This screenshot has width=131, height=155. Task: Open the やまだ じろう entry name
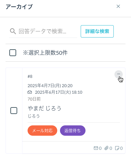(x=44, y=108)
